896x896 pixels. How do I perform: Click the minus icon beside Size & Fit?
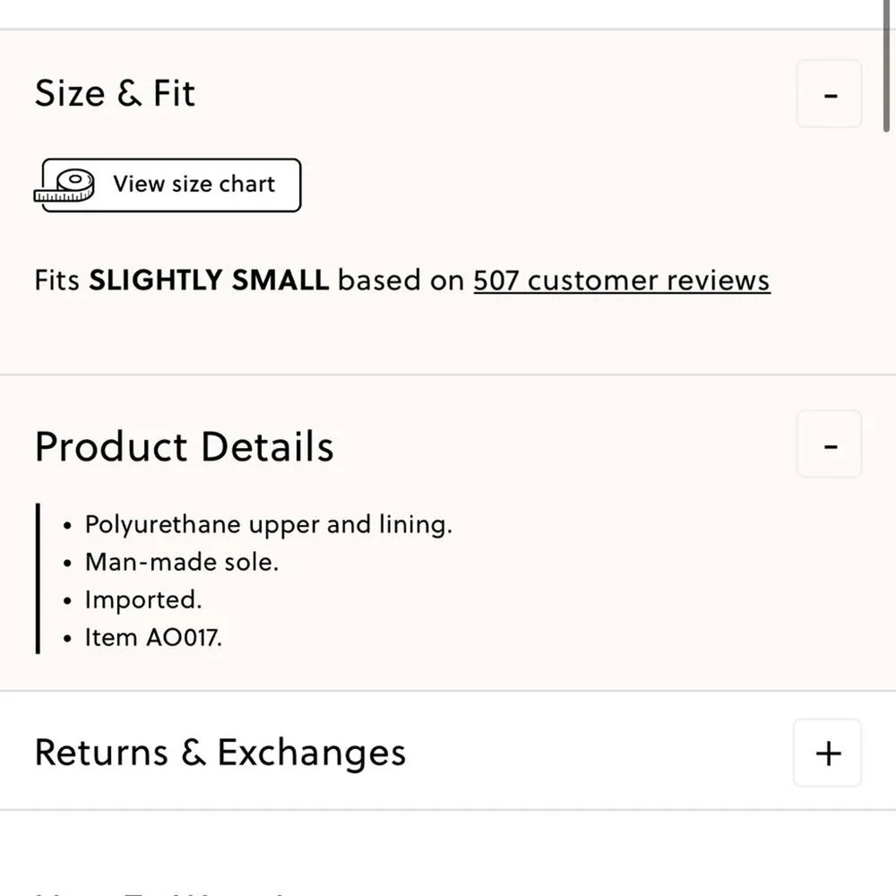(829, 94)
